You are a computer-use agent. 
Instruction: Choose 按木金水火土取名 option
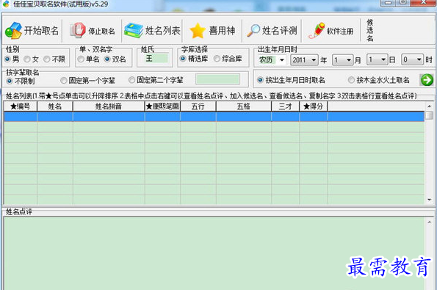351,80
